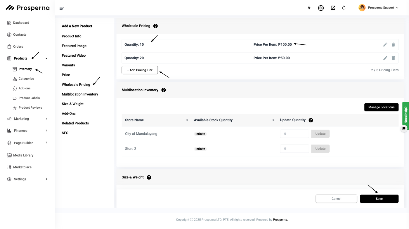Sort by Store Name column

pyautogui.click(x=187, y=120)
